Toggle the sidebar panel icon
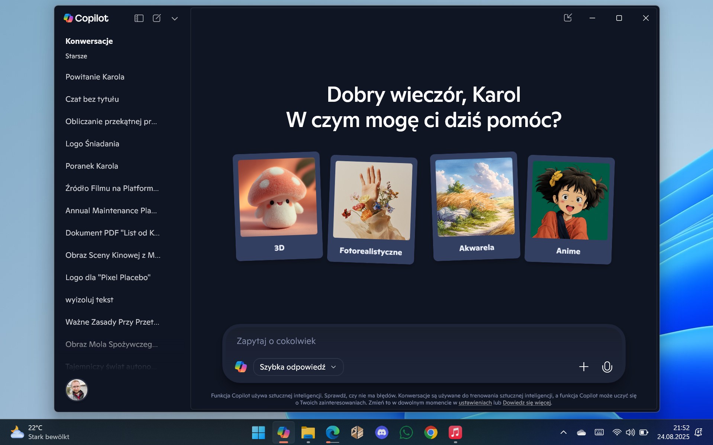Viewport: 713px width, 445px height. click(139, 18)
